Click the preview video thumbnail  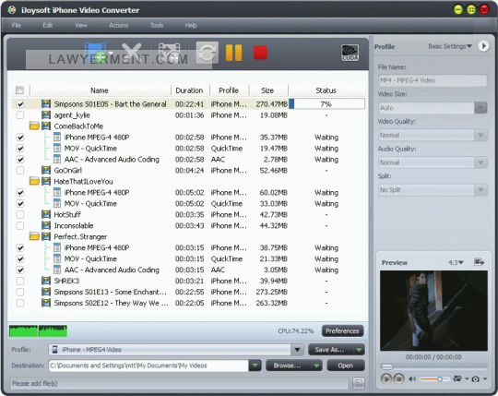pos(433,311)
